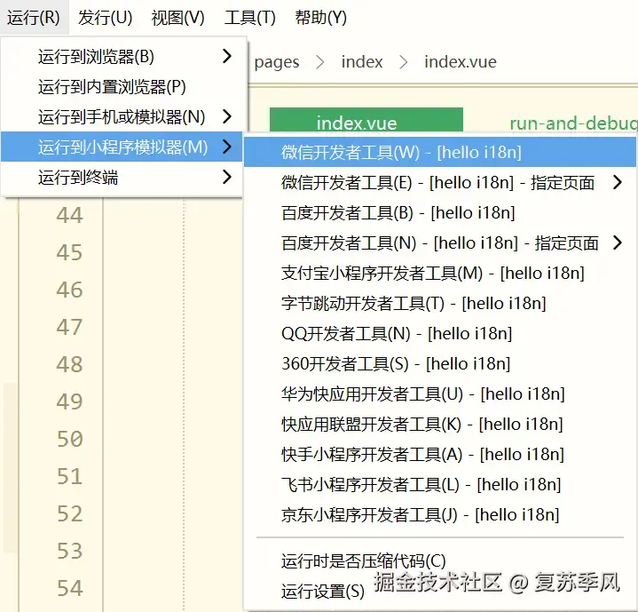Choose 运行到内置浏览器(P)
This screenshot has height=612, width=638.
[x=122, y=87]
